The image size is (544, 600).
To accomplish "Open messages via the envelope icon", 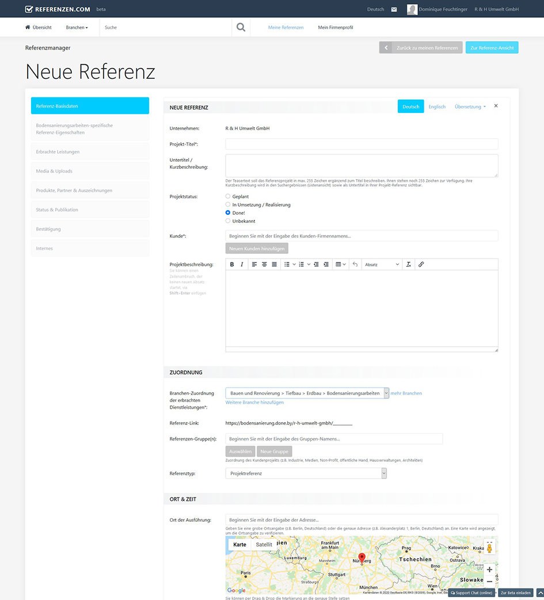I will click(x=395, y=9).
